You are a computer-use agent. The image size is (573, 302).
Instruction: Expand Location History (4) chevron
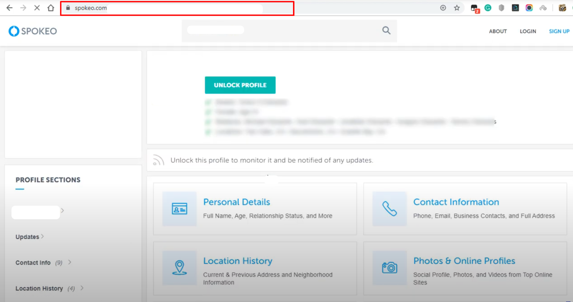pos(82,288)
